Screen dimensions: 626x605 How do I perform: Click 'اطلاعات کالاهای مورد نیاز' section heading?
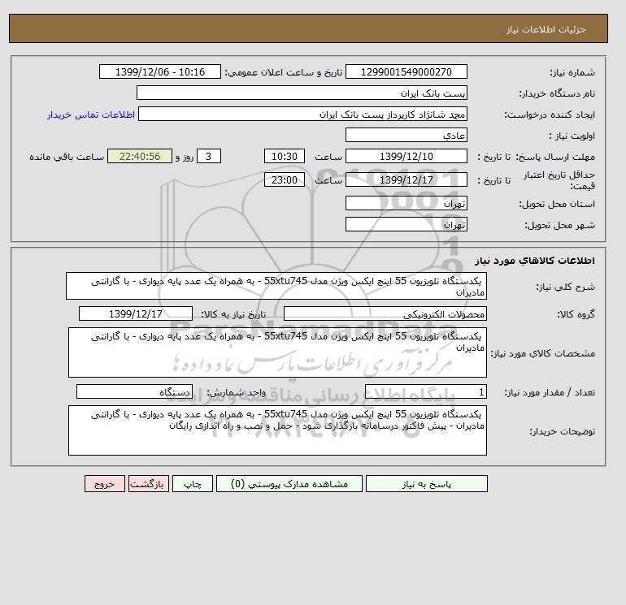tap(535, 261)
